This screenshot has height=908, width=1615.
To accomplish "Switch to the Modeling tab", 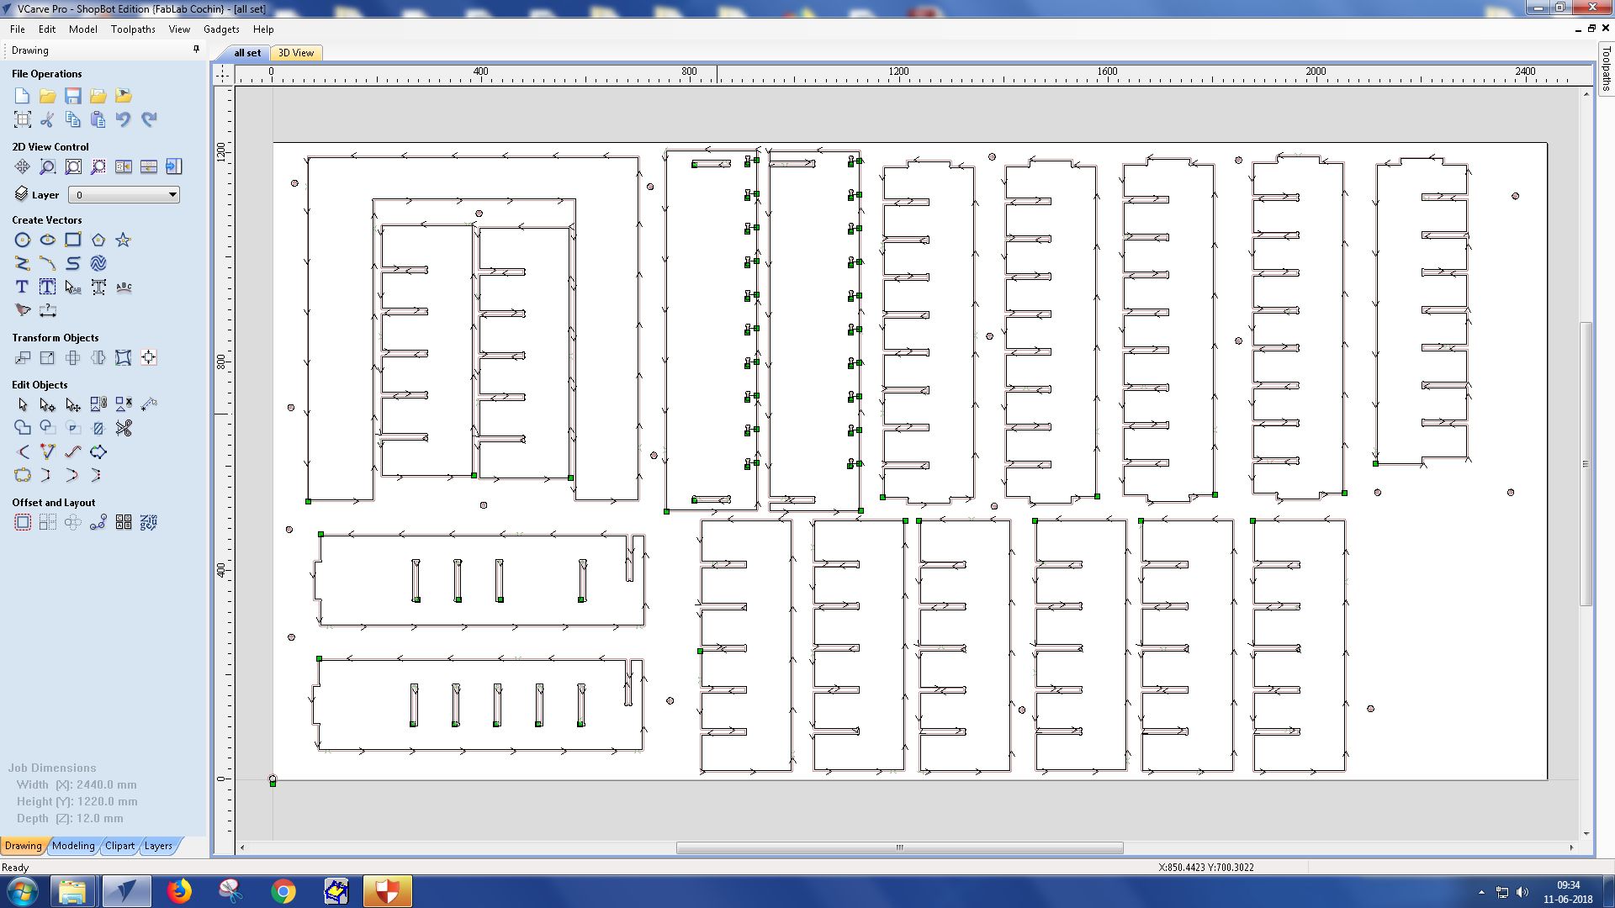I will point(73,846).
